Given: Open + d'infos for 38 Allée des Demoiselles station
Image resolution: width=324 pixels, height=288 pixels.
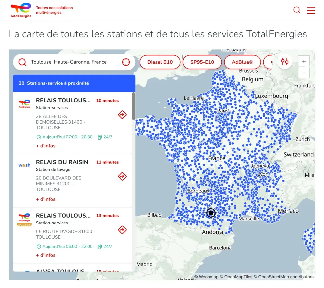Looking at the screenshot, I should tap(46, 146).
